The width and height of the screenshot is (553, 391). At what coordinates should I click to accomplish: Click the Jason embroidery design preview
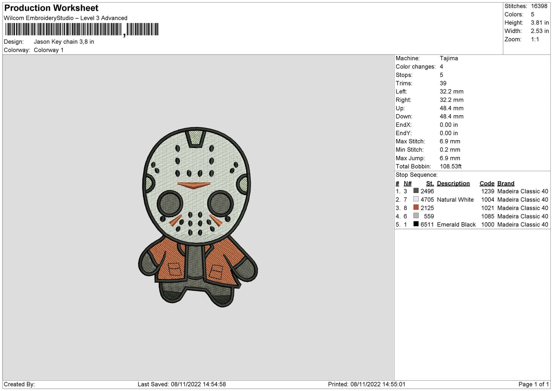click(x=198, y=217)
